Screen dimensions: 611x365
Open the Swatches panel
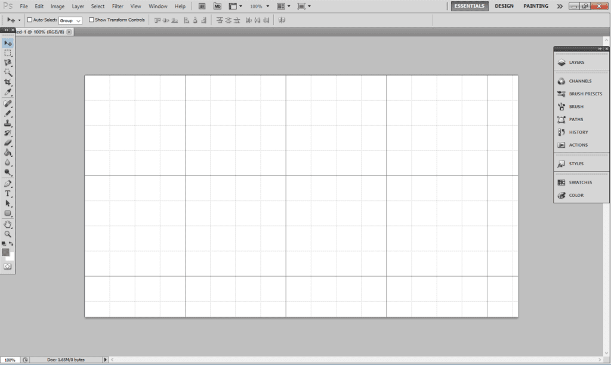580,182
